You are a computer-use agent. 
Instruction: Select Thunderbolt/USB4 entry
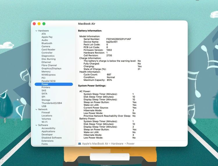tap(51, 103)
